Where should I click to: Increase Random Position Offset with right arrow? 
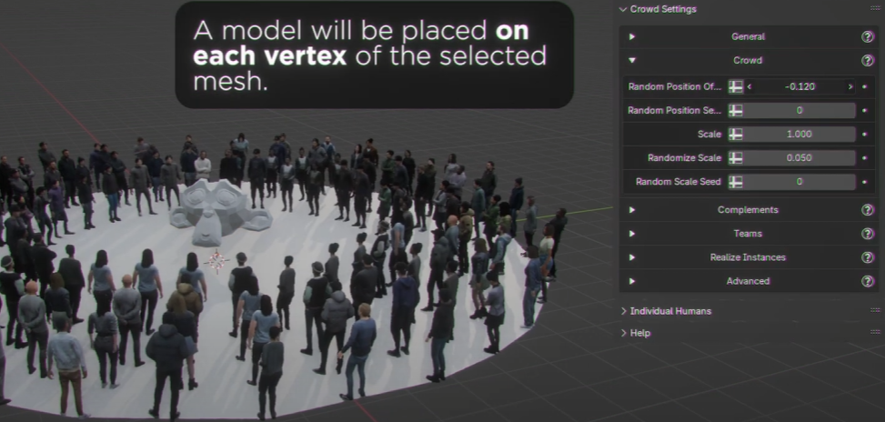click(850, 87)
